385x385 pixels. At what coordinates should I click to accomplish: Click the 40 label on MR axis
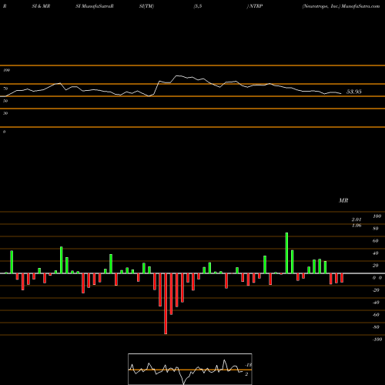pyautogui.click(x=376, y=253)
